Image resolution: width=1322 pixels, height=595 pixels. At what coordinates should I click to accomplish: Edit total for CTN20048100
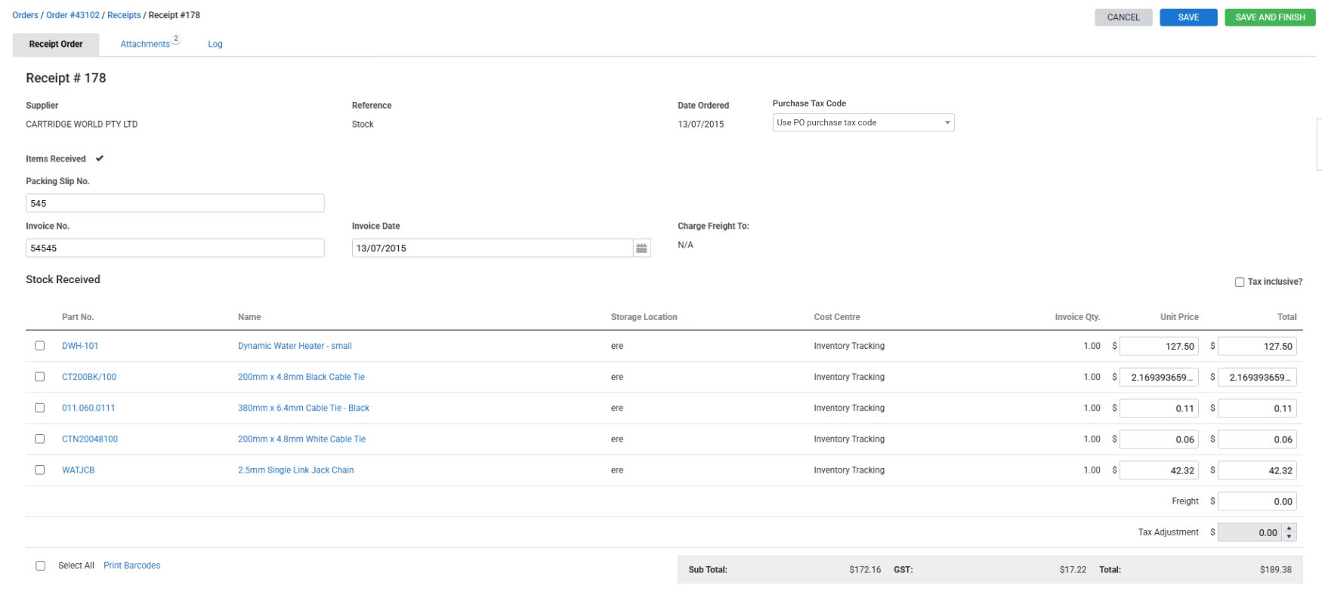tap(1257, 439)
